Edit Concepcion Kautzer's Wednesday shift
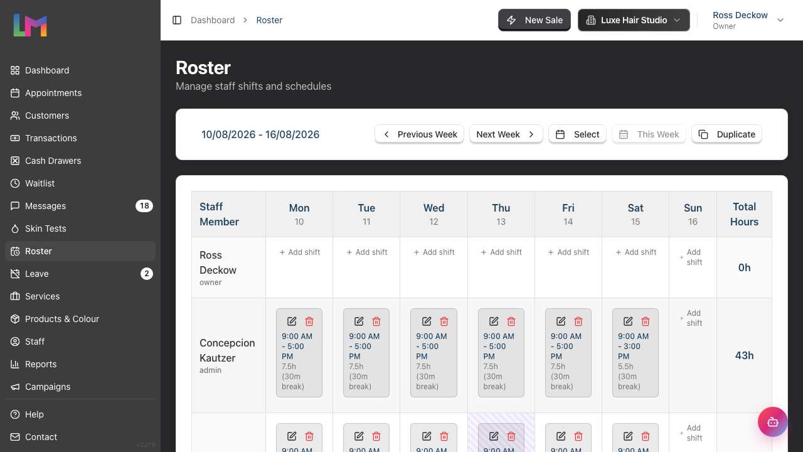 (427, 321)
